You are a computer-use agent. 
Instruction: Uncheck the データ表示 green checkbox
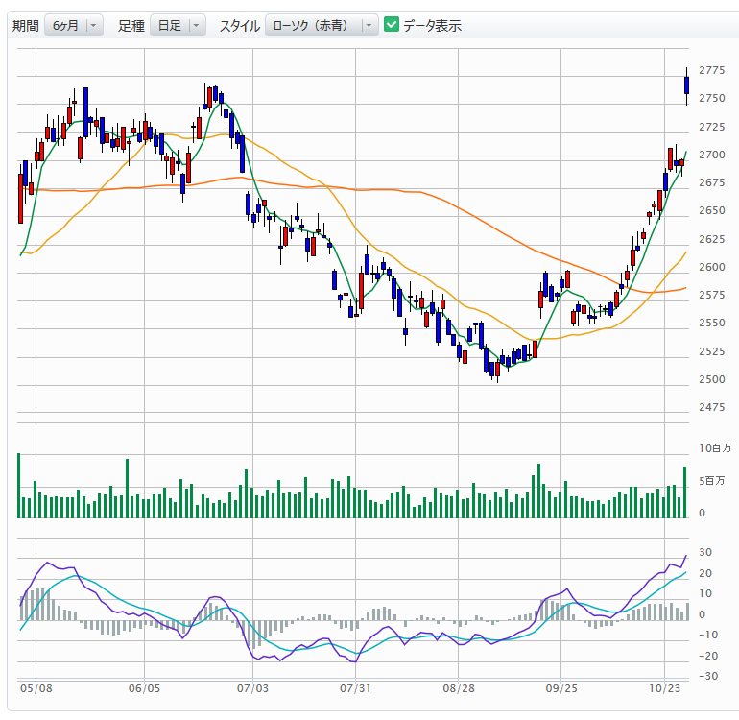(392, 25)
